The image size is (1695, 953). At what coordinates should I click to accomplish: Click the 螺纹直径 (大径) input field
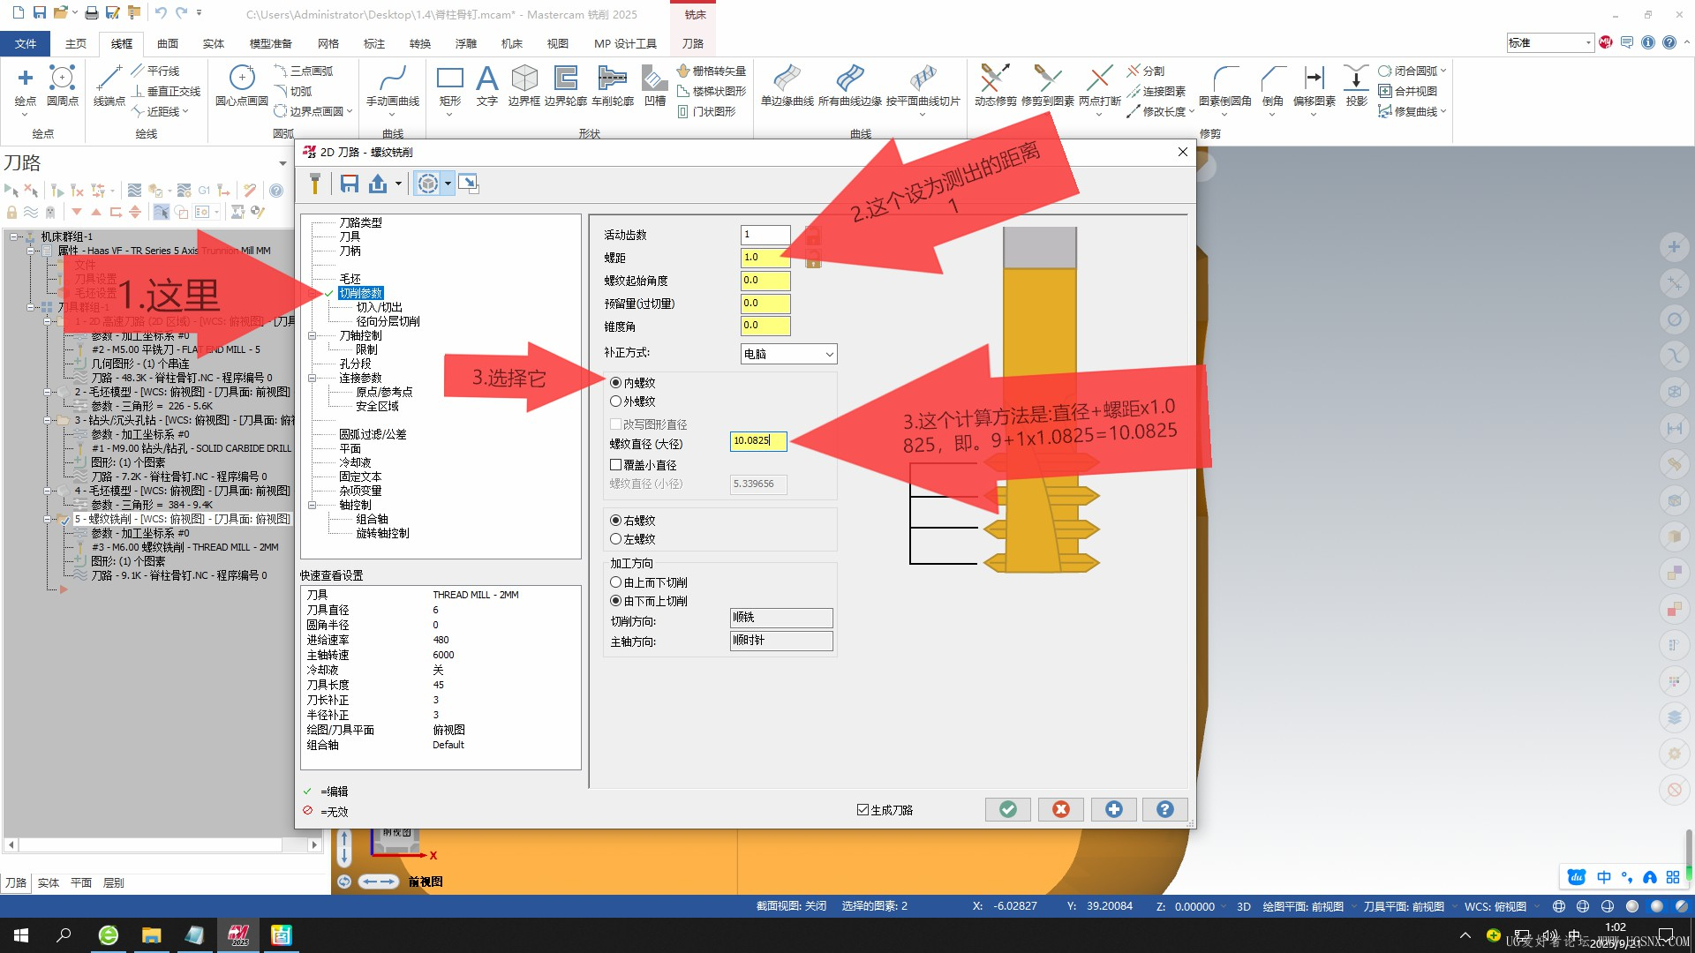tap(757, 440)
